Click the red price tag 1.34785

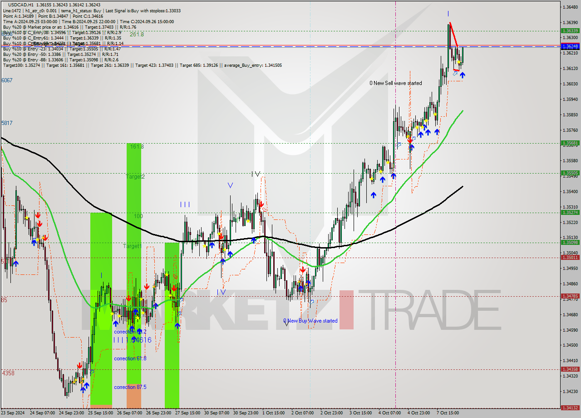point(570,296)
